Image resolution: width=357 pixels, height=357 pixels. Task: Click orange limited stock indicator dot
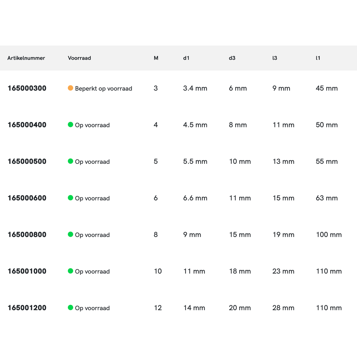pos(70,88)
